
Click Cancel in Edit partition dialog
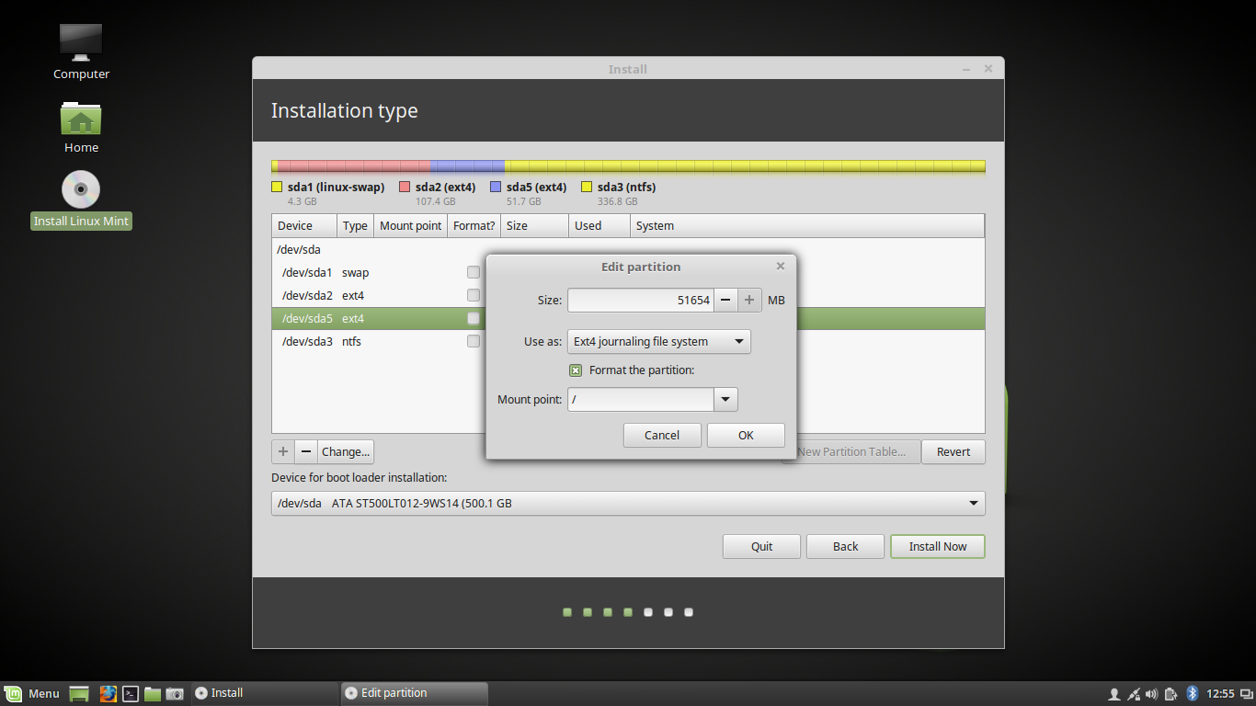[662, 435]
